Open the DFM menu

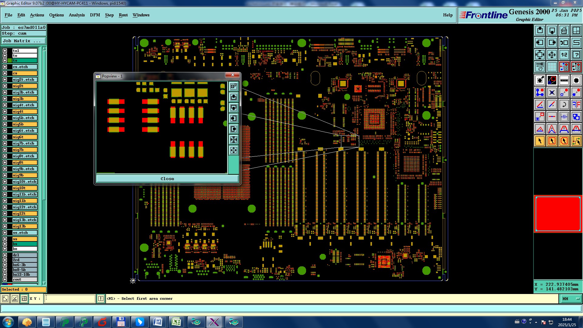(x=95, y=15)
